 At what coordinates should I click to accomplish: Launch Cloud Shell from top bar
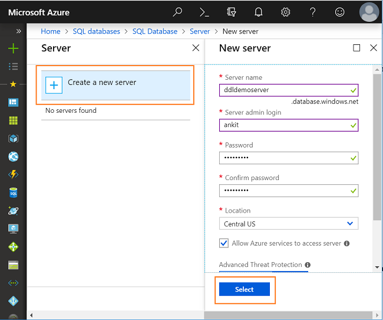(x=204, y=12)
